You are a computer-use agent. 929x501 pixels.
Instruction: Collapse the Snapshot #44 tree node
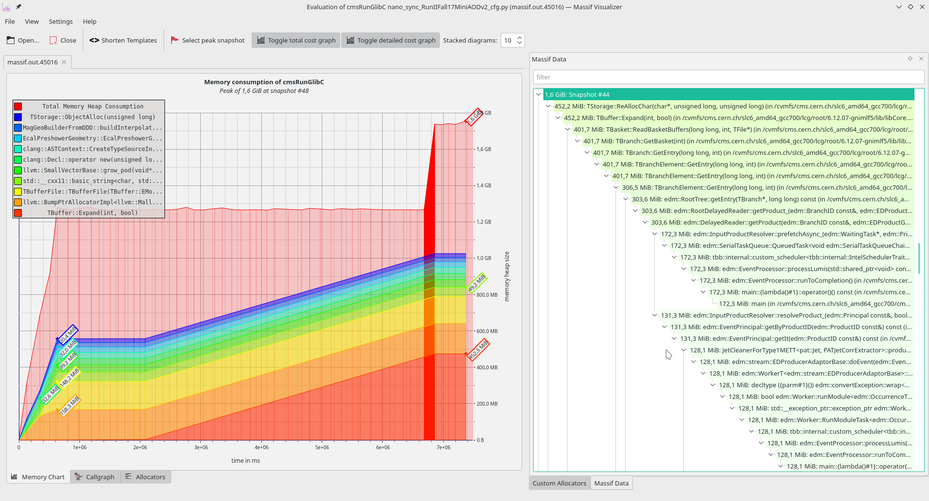[539, 94]
